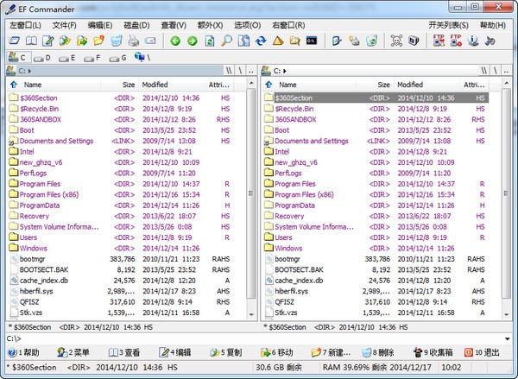Image resolution: width=518 pixels, height=379 pixels.
Task: Open the 开关列表(S) dropdown menu
Action: coord(448,25)
